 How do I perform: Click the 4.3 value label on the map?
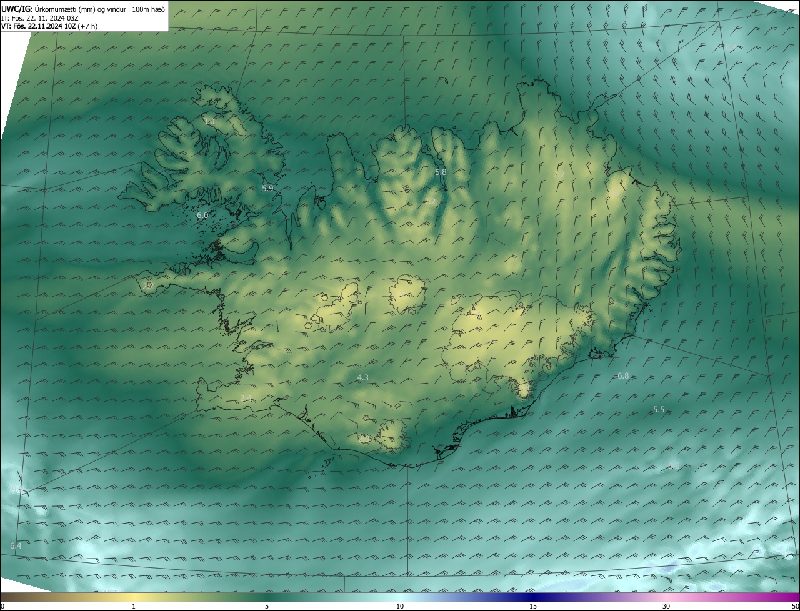point(362,377)
